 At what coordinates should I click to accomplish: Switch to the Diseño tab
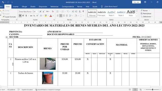tap(33, 7)
